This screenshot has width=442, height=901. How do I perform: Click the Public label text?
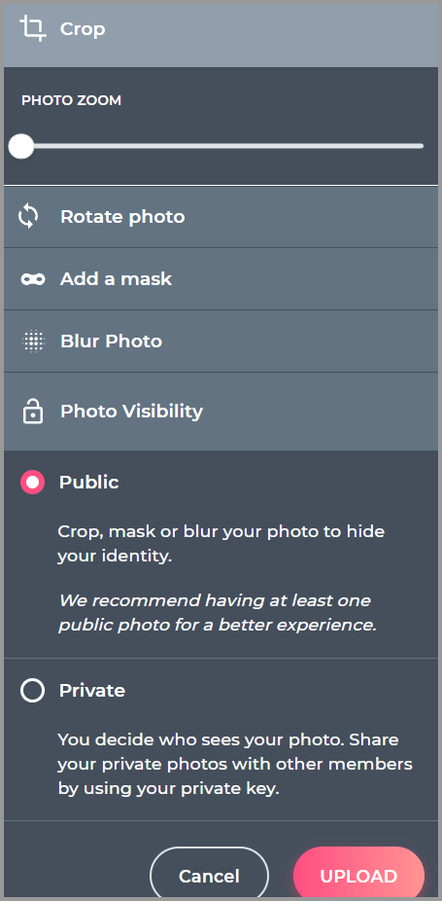click(x=89, y=482)
